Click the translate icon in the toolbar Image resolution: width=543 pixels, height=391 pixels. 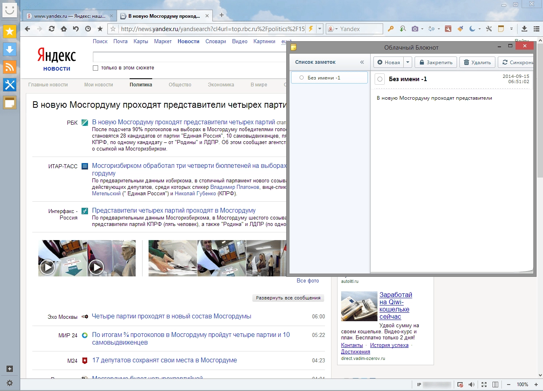click(x=432, y=29)
